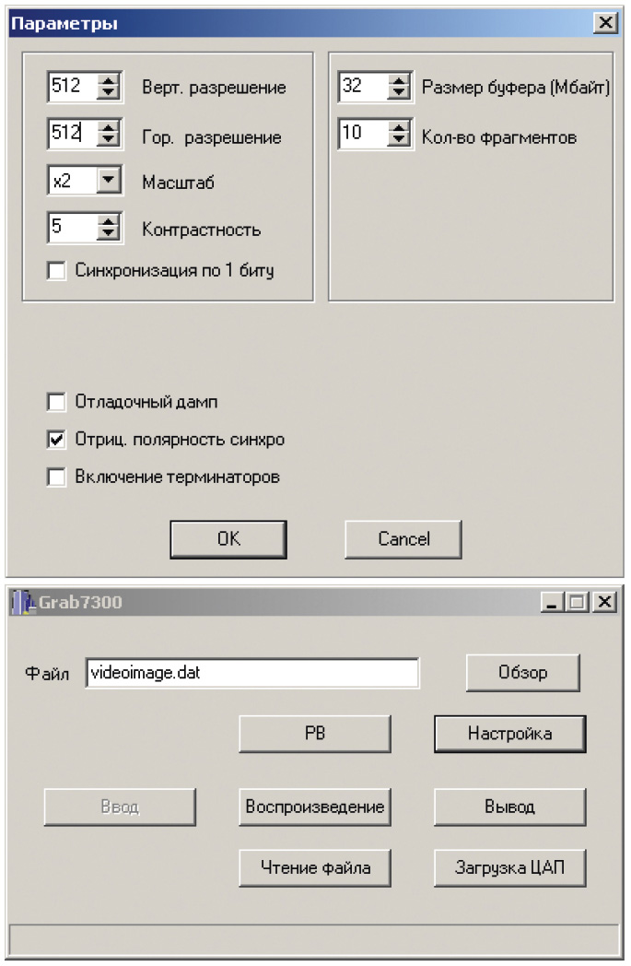
Task: Click the Загрузка ЦАП button
Action: (509, 868)
